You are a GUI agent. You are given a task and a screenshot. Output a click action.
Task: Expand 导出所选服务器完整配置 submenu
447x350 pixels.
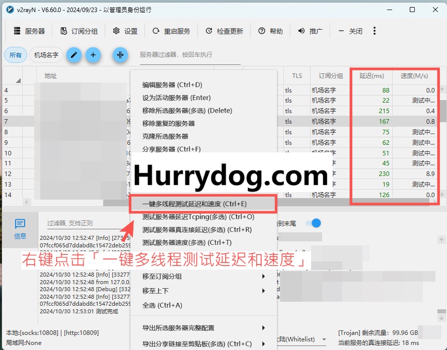click(203, 328)
